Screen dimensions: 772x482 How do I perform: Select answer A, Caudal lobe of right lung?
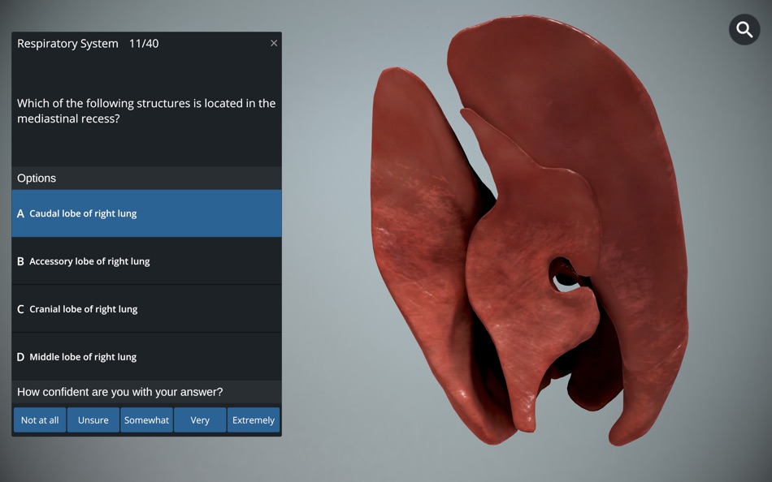[x=146, y=213]
